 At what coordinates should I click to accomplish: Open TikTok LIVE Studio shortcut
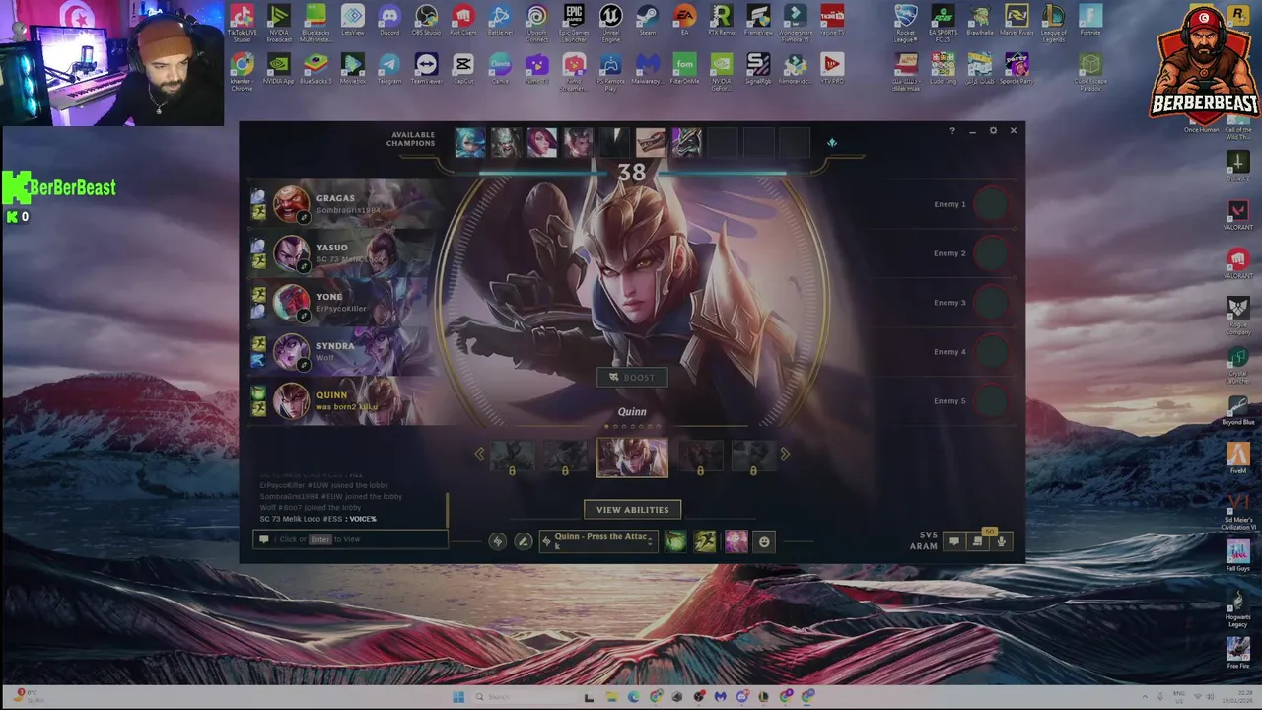point(242,22)
